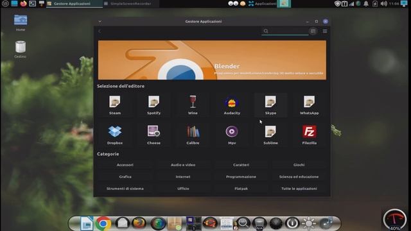
Task: Click the magnifier icon in search bar
Action: 266,31
